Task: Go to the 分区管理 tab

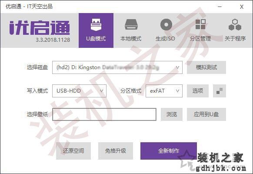Action: point(200,30)
